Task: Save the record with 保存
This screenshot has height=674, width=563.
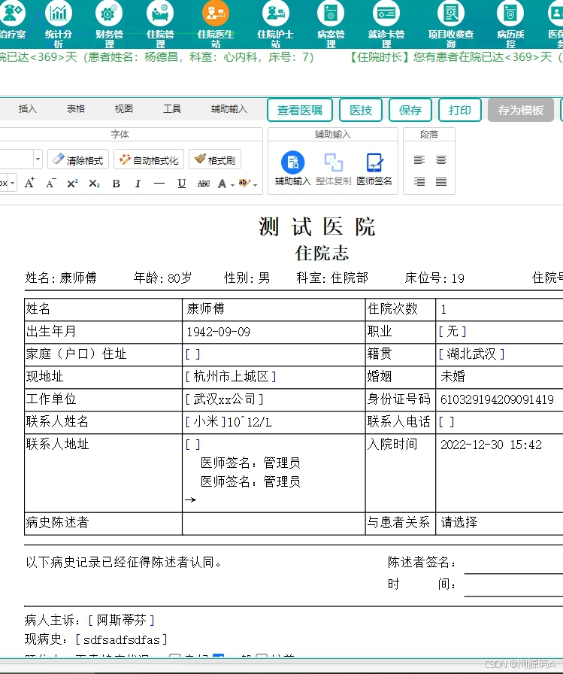Action: pos(410,110)
